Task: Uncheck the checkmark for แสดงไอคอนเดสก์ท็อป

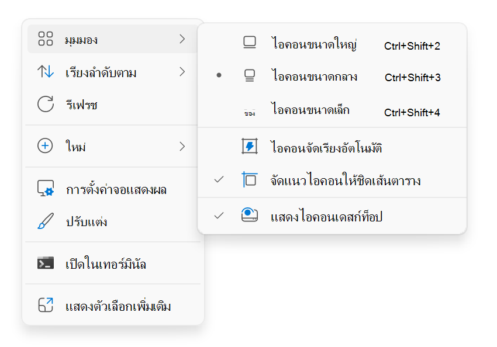Action: tap(219, 216)
